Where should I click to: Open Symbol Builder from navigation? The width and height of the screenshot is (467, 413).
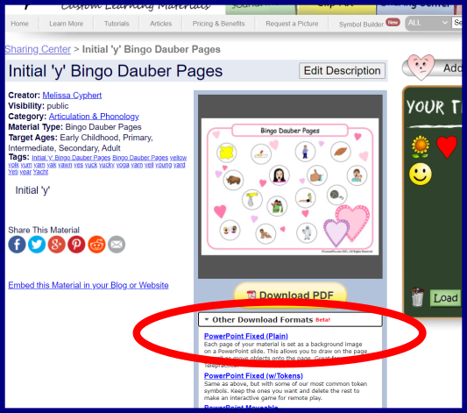361,25
